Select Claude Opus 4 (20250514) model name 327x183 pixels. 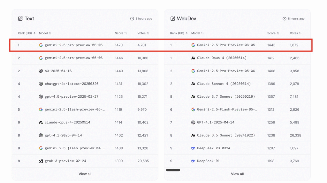[222, 58]
